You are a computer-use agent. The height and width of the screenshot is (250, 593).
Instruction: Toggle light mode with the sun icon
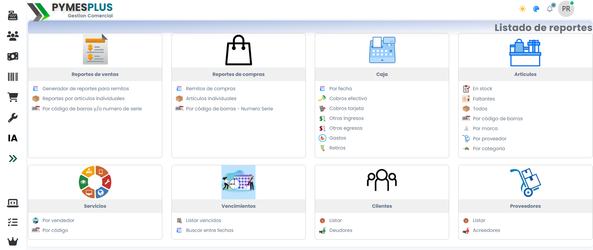click(x=523, y=9)
